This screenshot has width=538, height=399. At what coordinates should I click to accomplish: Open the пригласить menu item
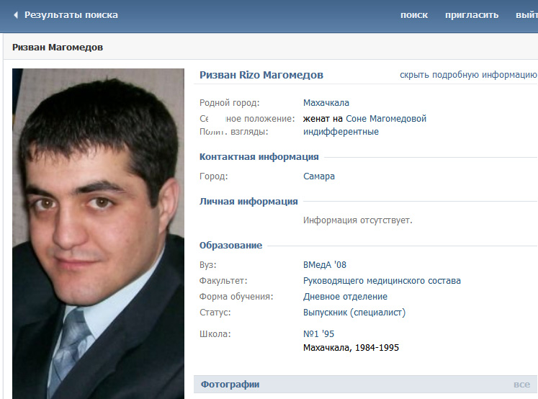click(x=472, y=15)
